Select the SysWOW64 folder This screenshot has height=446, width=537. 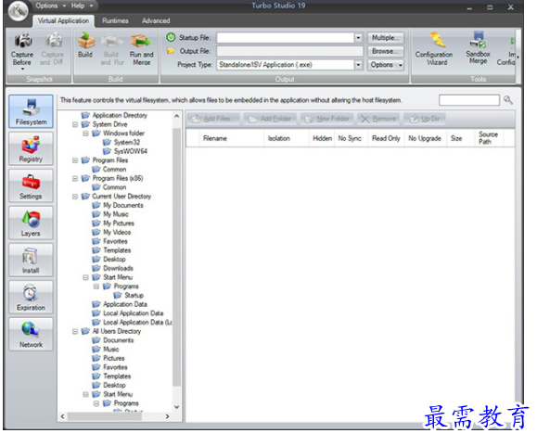pyautogui.click(x=130, y=151)
